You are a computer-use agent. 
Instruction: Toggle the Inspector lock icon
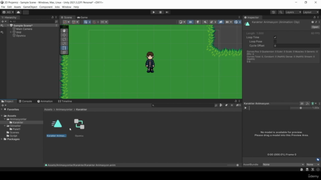point(314,17)
